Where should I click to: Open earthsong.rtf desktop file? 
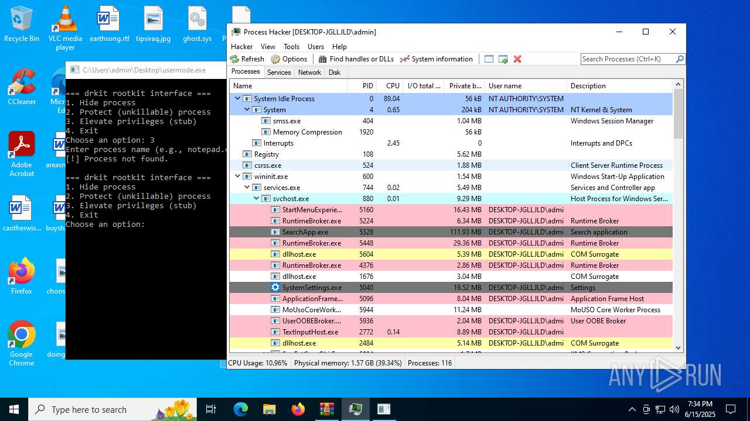tap(109, 23)
